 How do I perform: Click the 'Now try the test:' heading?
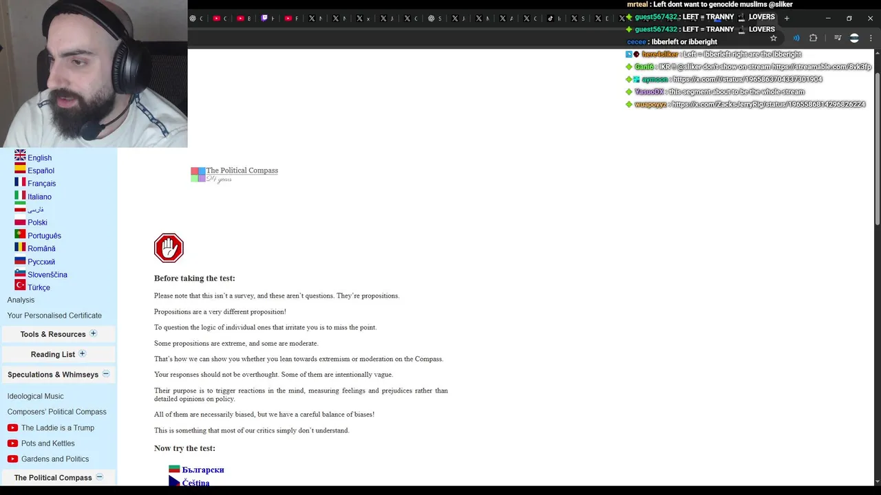(x=184, y=448)
